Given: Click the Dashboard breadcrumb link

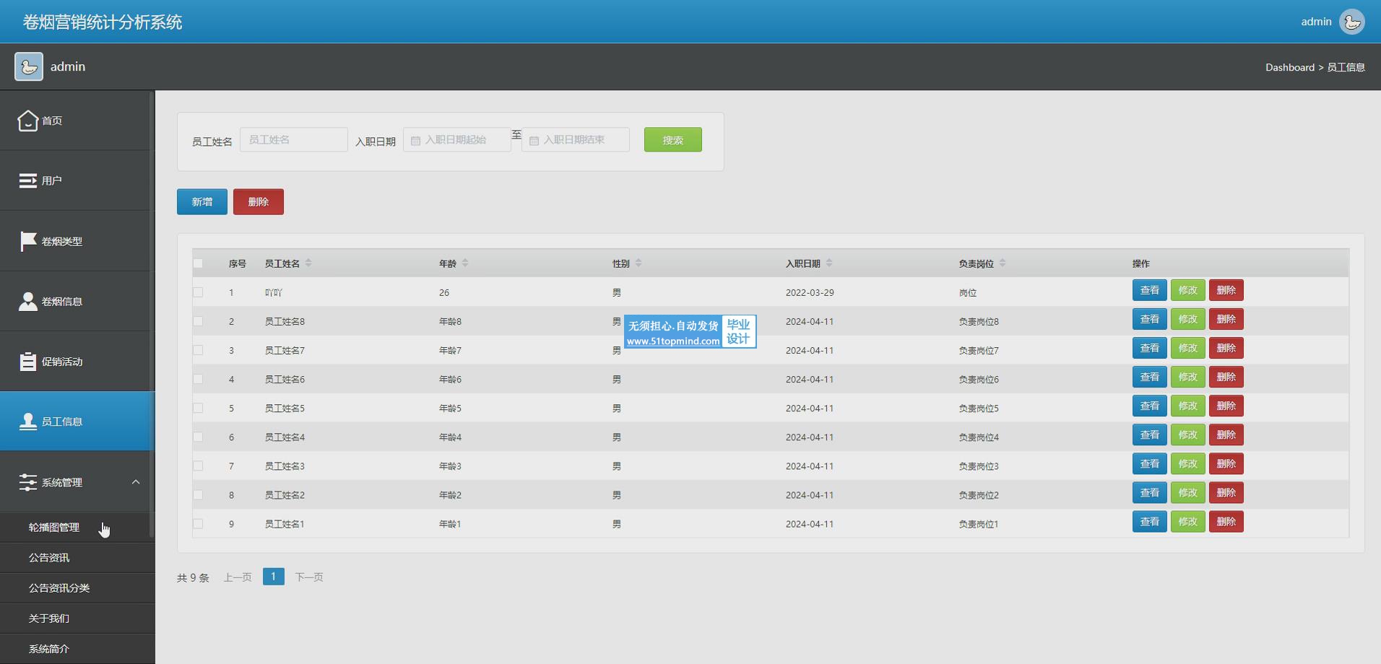Looking at the screenshot, I should [1289, 67].
